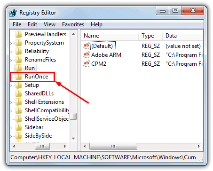This screenshot has width=213, height=171.
Task: Close the Registry Editor window
Action: [193, 11]
